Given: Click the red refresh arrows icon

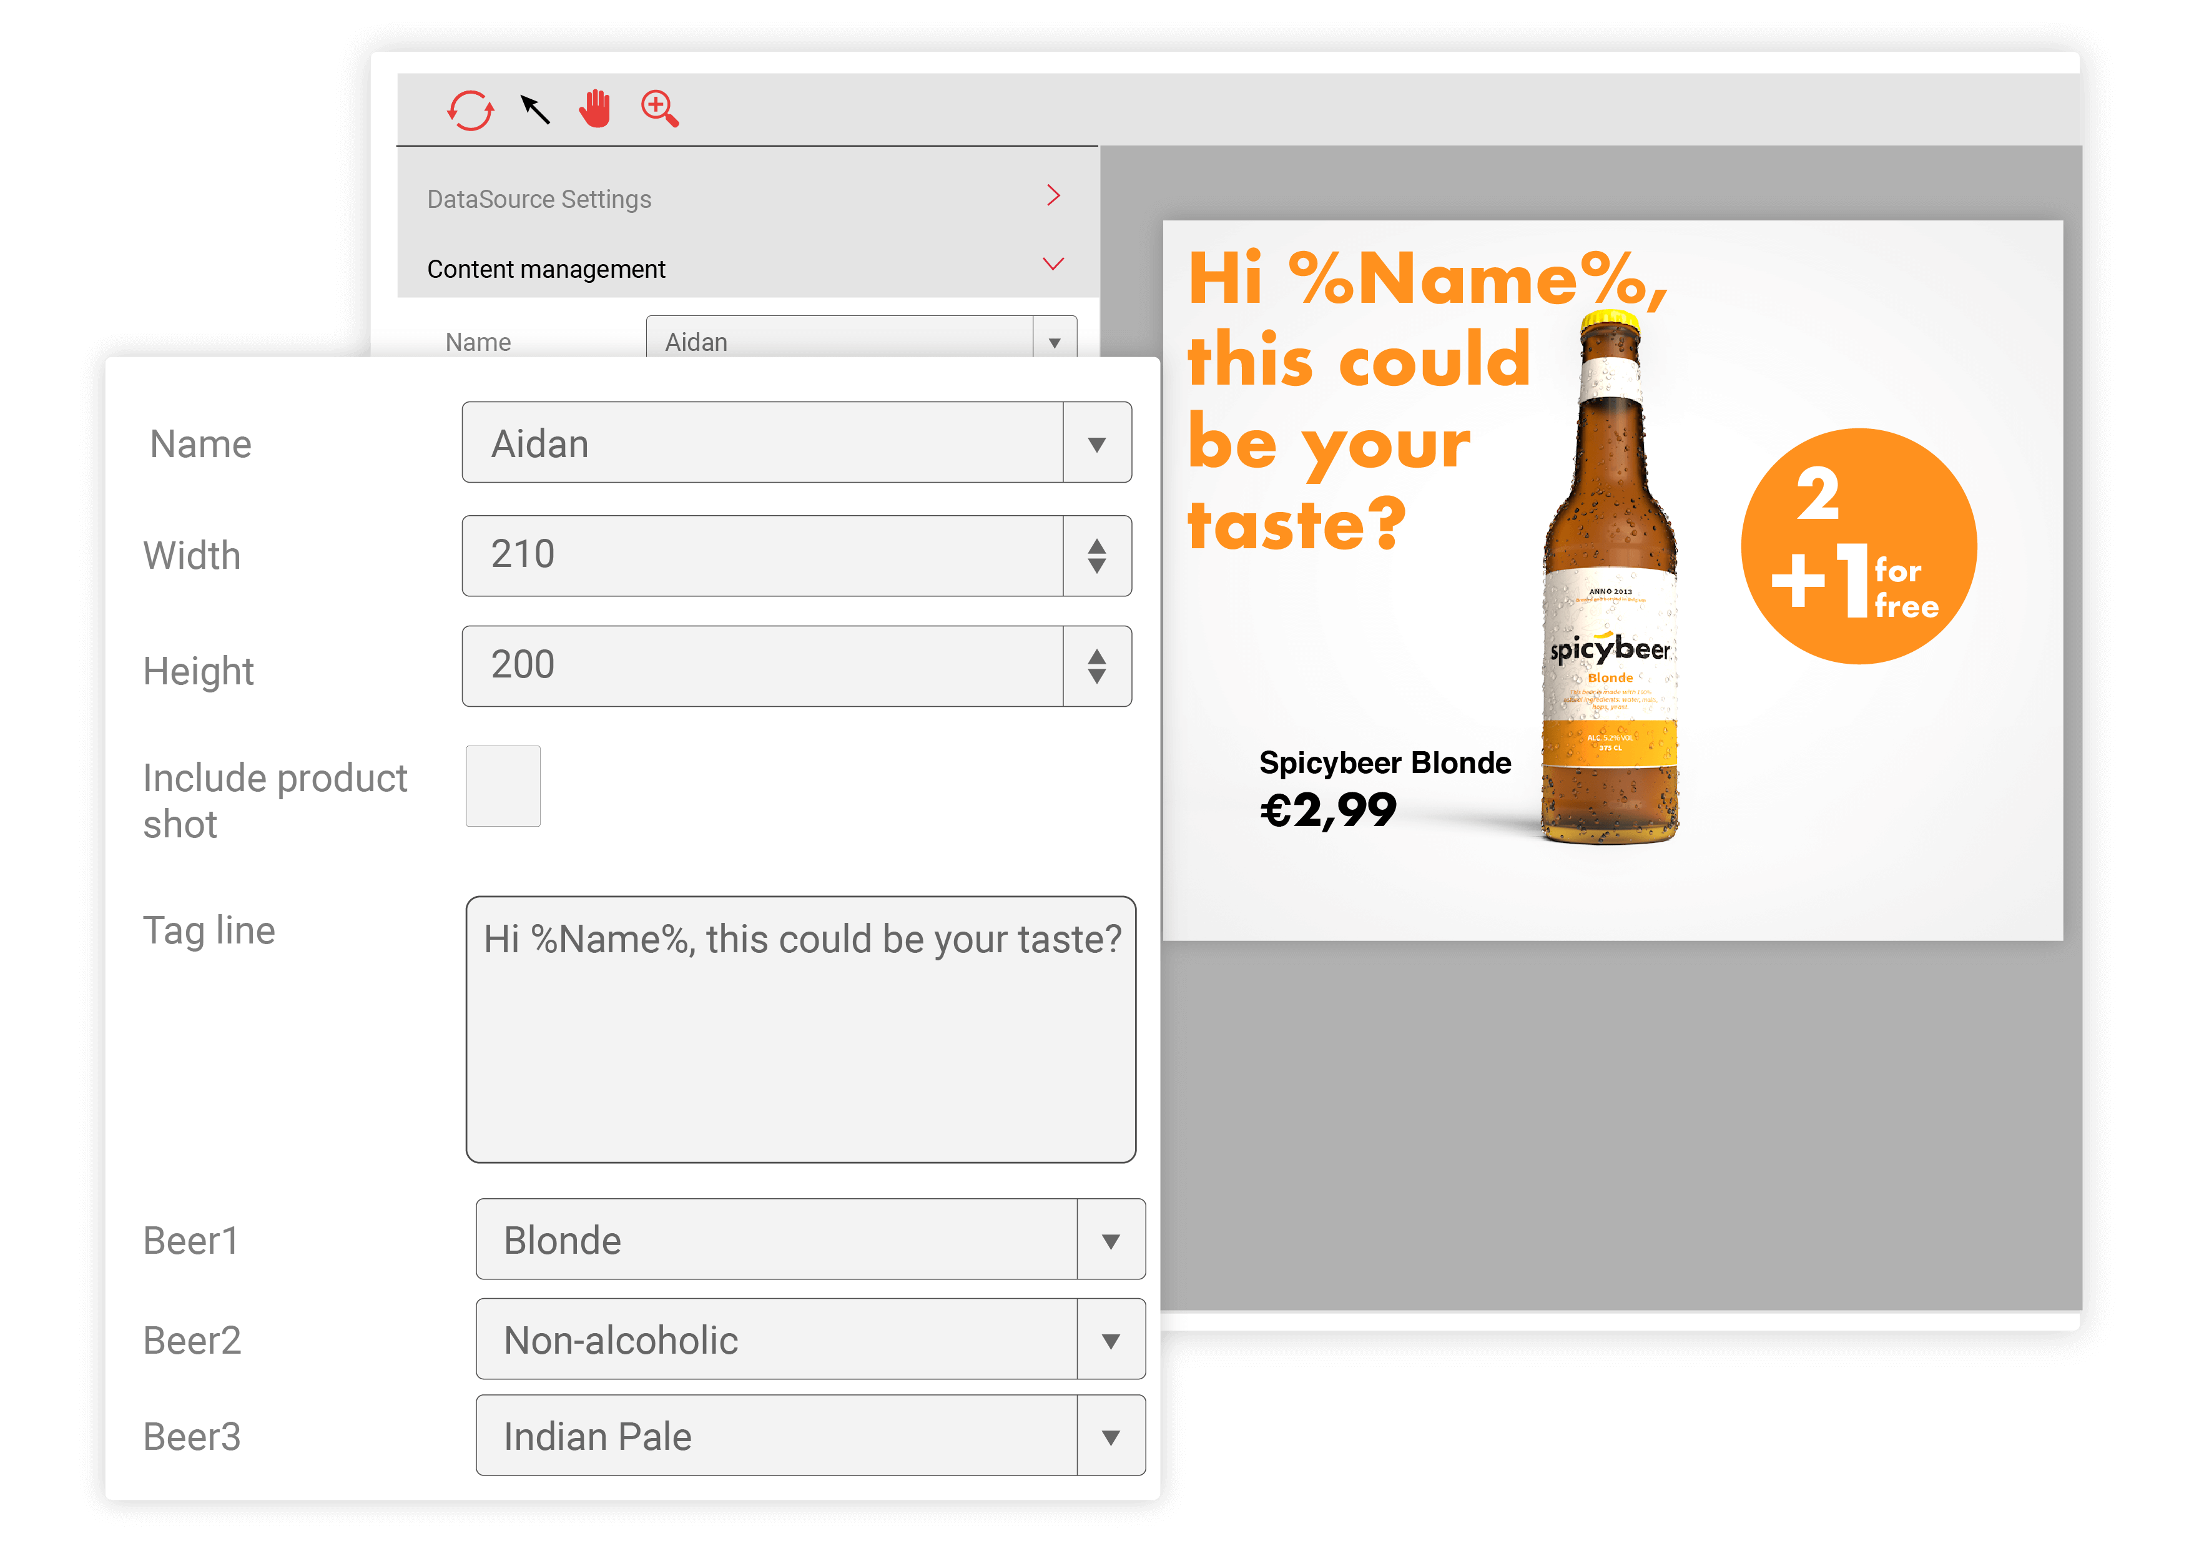Looking at the screenshot, I should tap(471, 109).
